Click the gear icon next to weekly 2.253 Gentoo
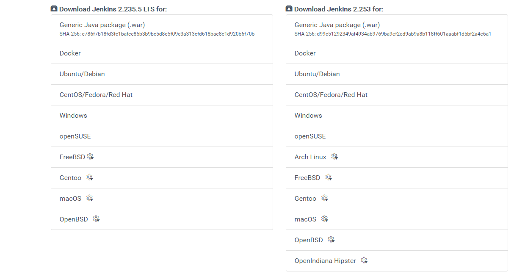This screenshot has height=274, width=514. coord(324,198)
